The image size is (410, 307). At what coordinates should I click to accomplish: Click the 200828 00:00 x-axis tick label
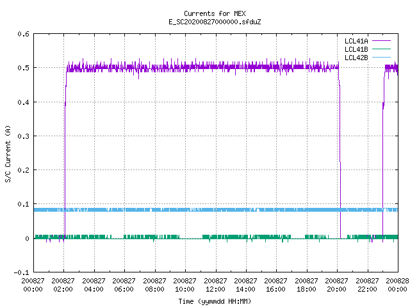pos(397,285)
